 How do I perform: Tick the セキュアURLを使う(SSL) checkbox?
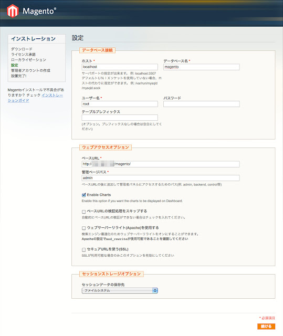pos(84,250)
